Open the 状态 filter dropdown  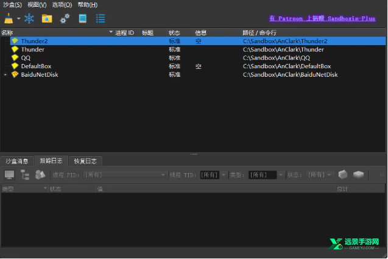click(320, 175)
